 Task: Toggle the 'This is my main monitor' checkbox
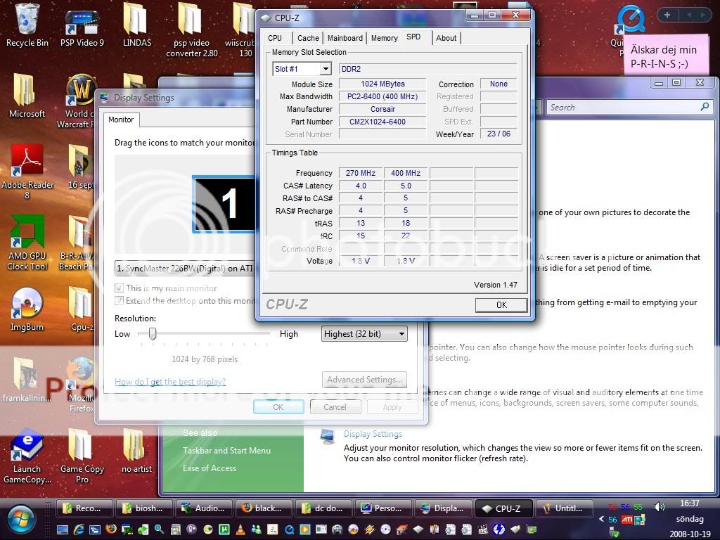pos(119,288)
